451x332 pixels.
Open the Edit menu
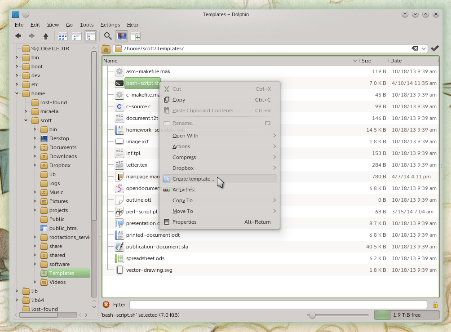pos(35,25)
